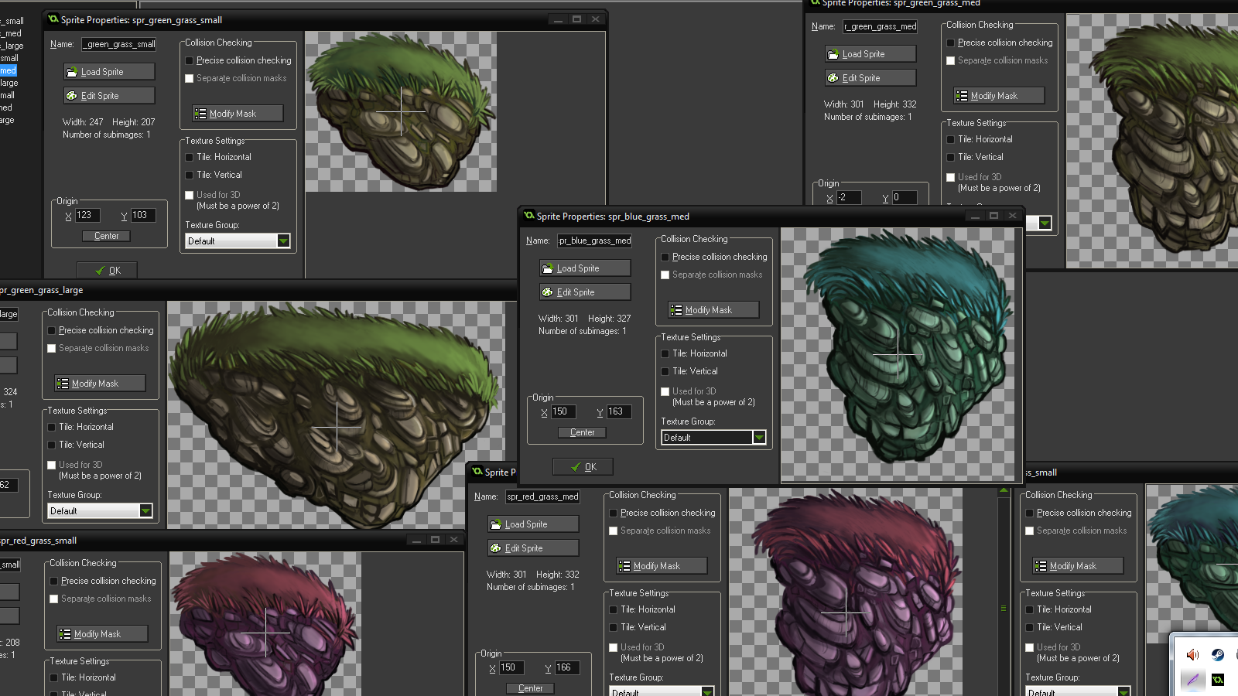The image size is (1238, 696).
Task: Click the GameMaker icon in system tray
Action: pos(1217,680)
